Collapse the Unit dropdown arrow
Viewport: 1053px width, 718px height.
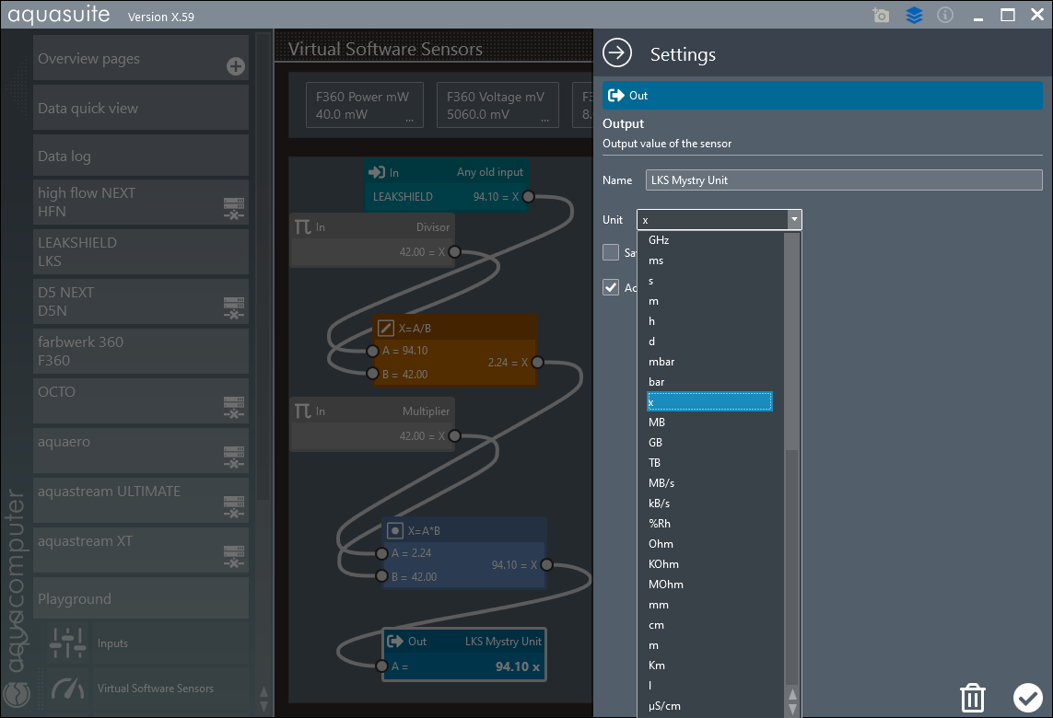793,220
